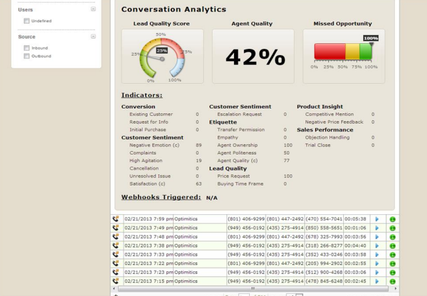Image resolution: width=427 pixels, height=296 pixels.
Task: Select the Existing Customer indicator
Action: pos(151,115)
